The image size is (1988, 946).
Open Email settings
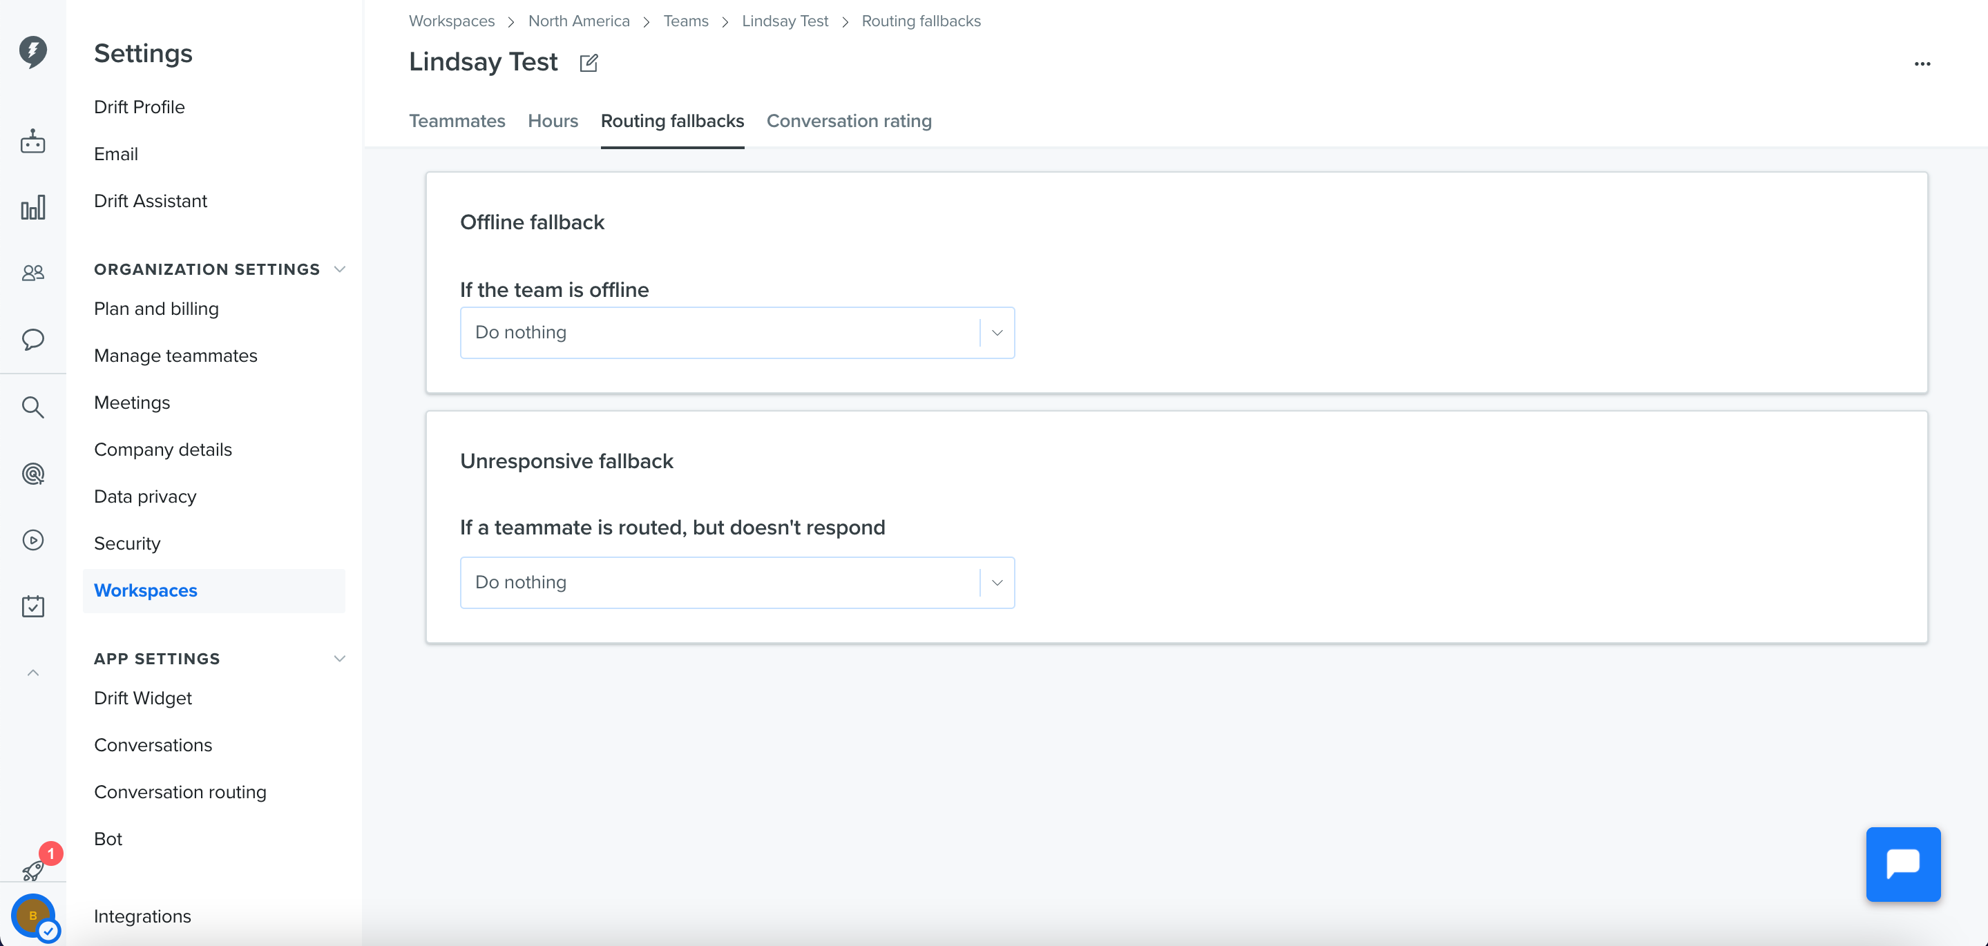tap(116, 154)
